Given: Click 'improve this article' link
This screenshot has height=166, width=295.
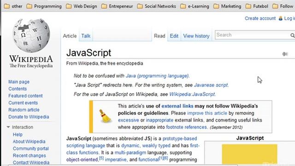Looking at the screenshot, I should [x=207, y=113].
